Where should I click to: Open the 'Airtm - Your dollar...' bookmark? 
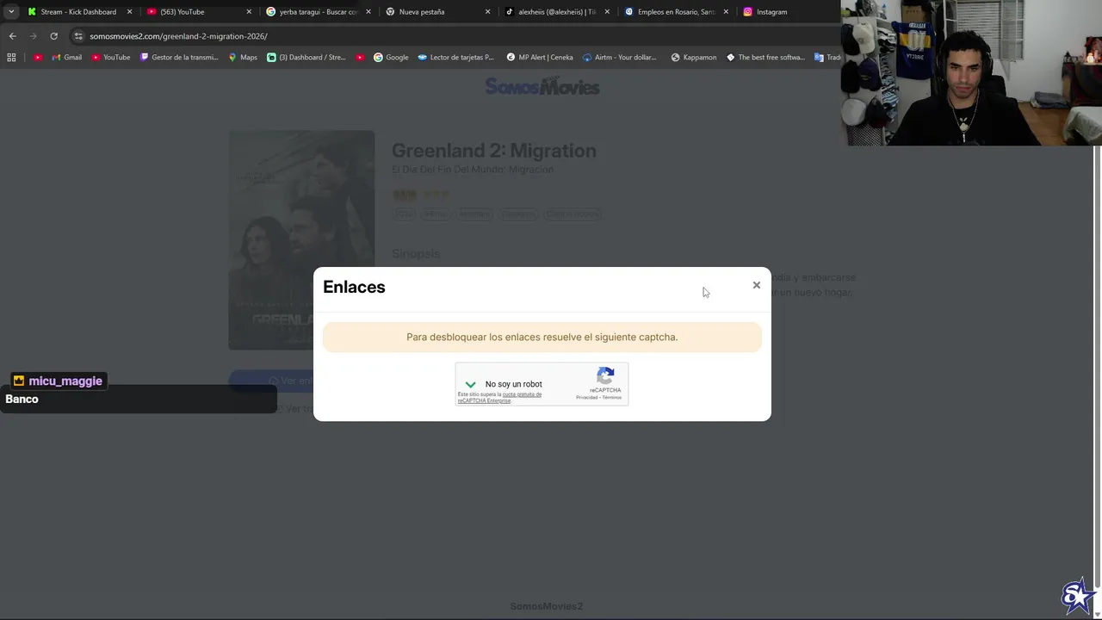[x=619, y=58]
